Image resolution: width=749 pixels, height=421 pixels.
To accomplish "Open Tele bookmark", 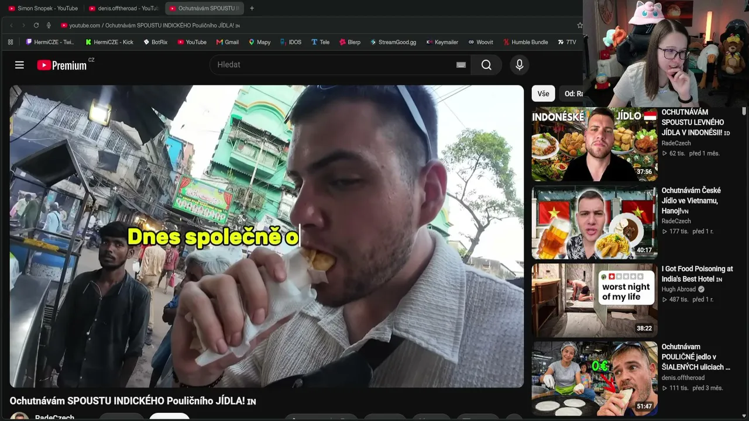I will click(321, 42).
